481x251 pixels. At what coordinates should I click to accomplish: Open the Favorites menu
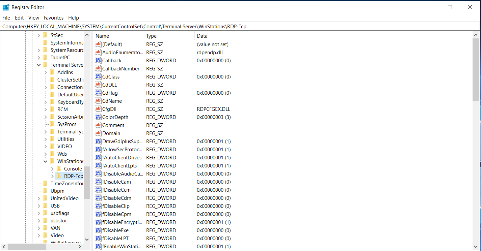coord(54,18)
